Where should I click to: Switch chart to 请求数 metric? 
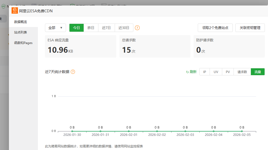(242, 72)
